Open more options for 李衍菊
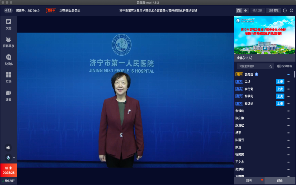 point(288,89)
